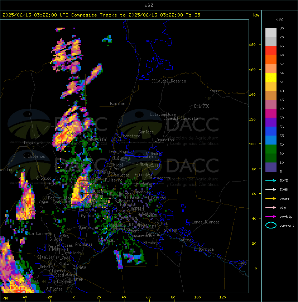Click the 'Potrerillos' map label
298x302 pixels.
click(x=60, y=198)
